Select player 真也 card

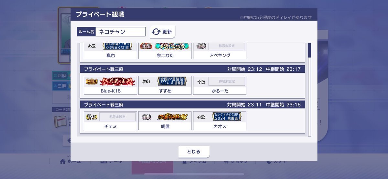111,51
